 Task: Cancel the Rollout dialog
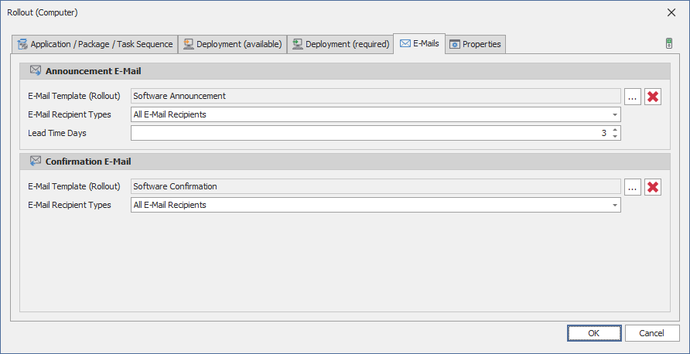pos(652,333)
